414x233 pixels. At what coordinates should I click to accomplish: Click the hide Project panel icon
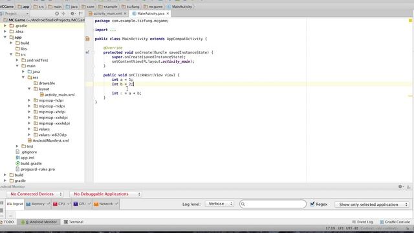(80, 14)
